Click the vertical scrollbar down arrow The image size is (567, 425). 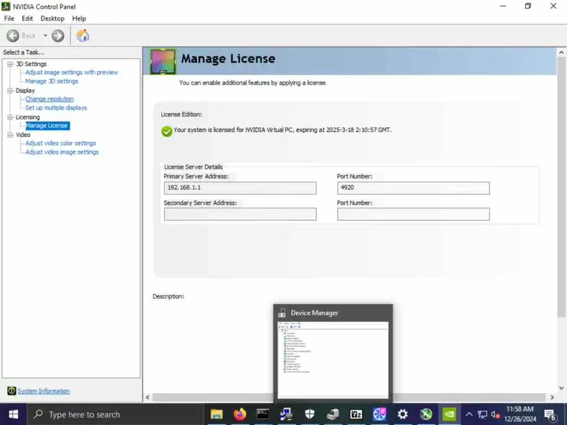[561, 388]
